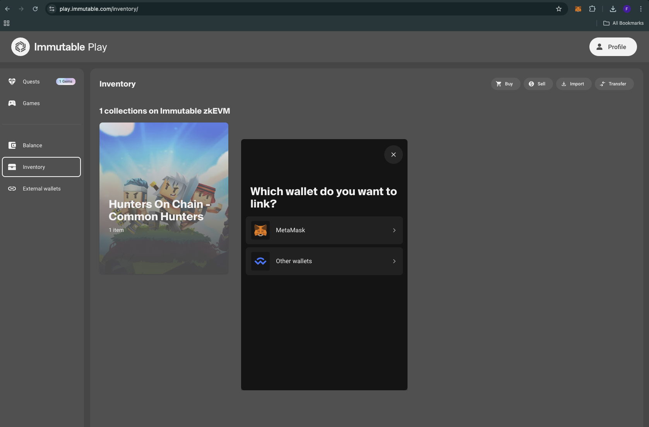The height and width of the screenshot is (427, 649).
Task: Open the Games sidebar item
Action: click(x=41, y=103)
